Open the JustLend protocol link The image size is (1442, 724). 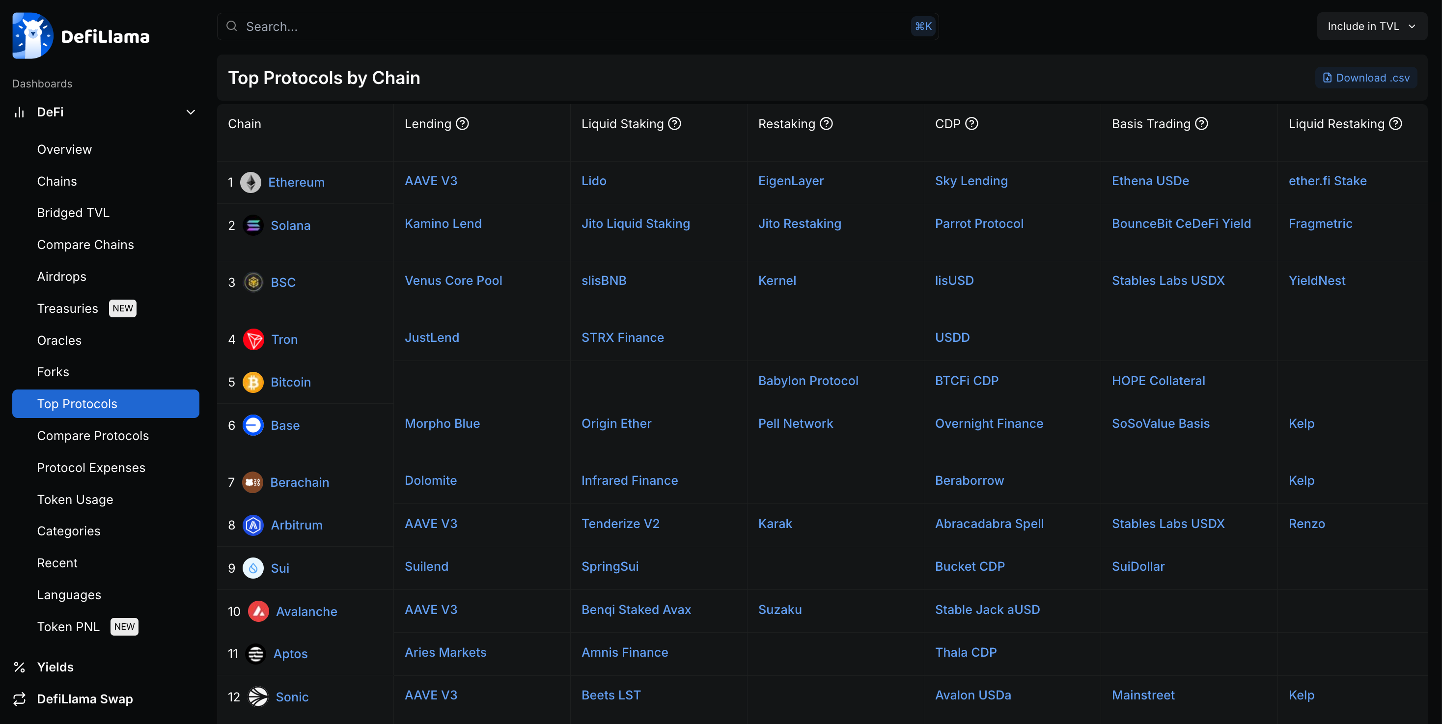[x=432, y=337]
